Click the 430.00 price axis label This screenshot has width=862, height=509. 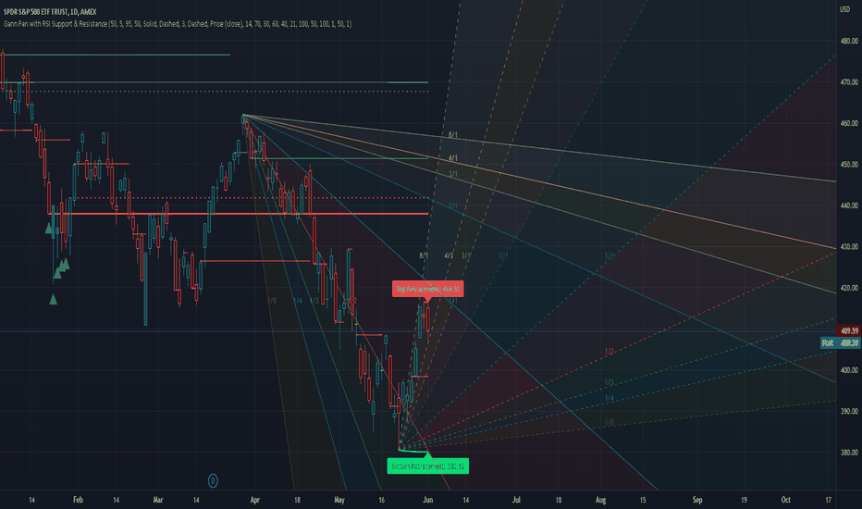(849, 247)
